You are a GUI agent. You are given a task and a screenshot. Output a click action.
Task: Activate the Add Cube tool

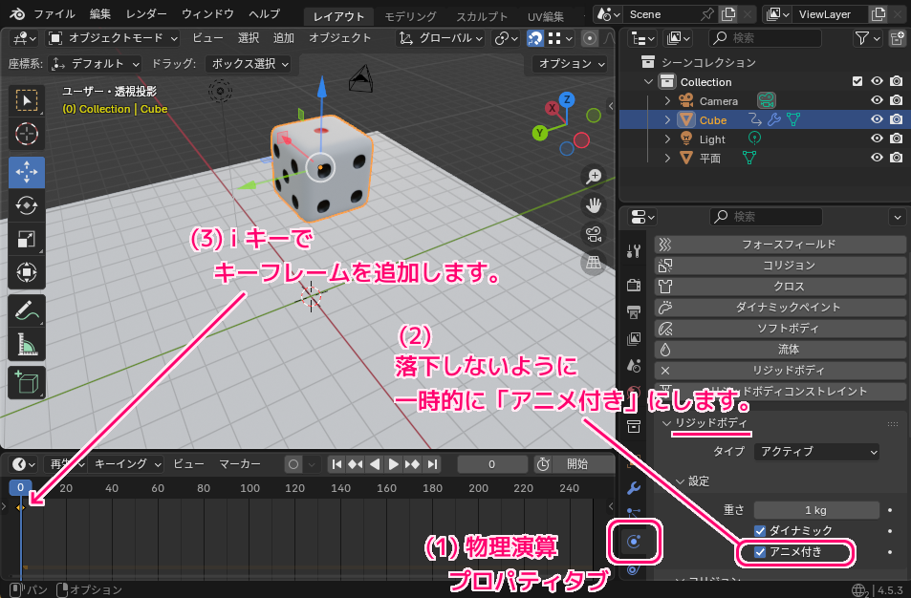[x=26, y=378]
